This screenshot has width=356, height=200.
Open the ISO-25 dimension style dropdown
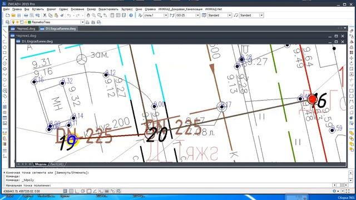coord(198,15)
